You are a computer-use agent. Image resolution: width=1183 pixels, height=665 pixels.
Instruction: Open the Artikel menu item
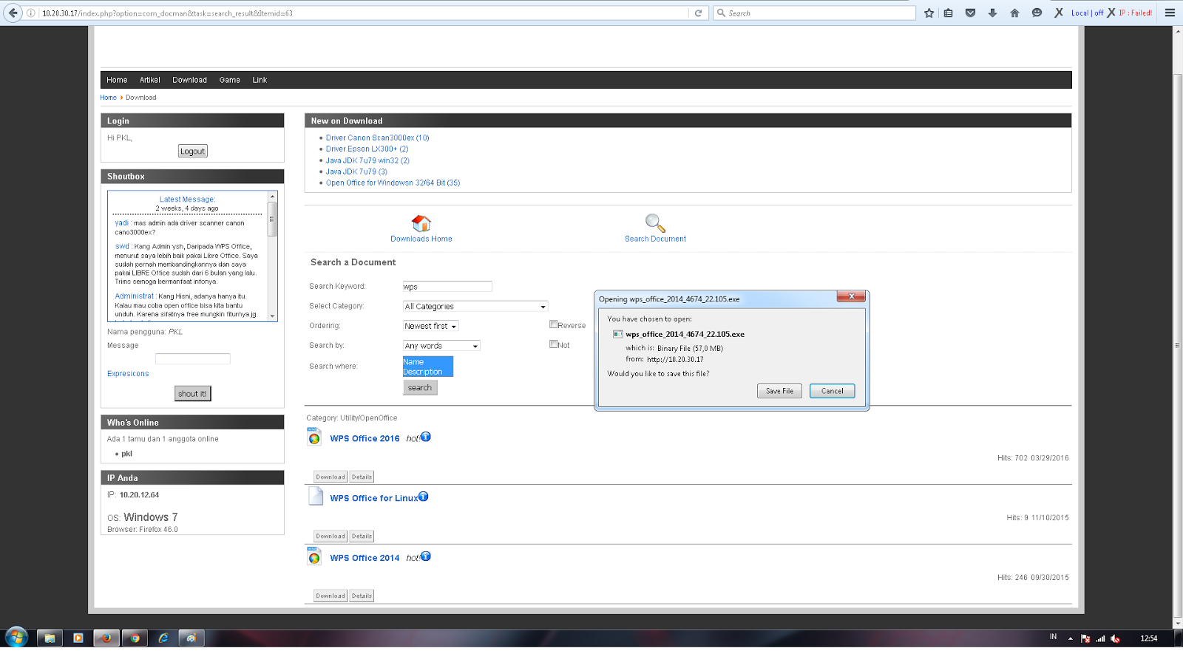[150, 80]
